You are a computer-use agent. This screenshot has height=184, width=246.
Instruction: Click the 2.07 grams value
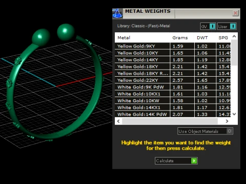(178, 114)
